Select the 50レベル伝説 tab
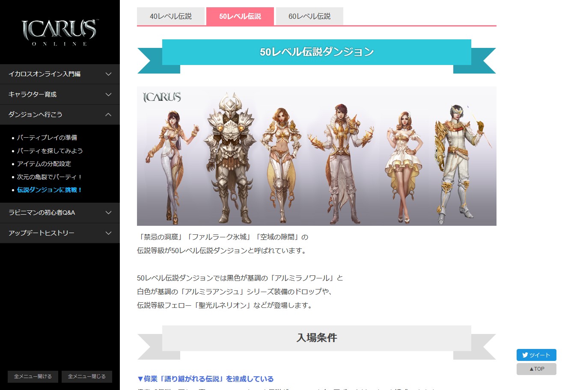This screenshot has width=565, height=390. 240,16
